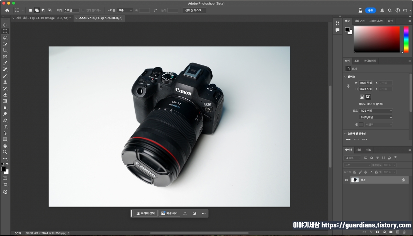Select the Path Selection arrow tool
Screen dimensions: 413x236
(5, 133)
